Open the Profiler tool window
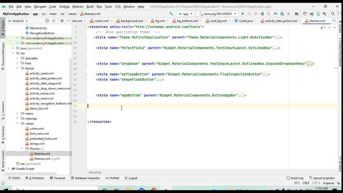Viewport: 343px width, 193px height. click(x=113, y=178)
